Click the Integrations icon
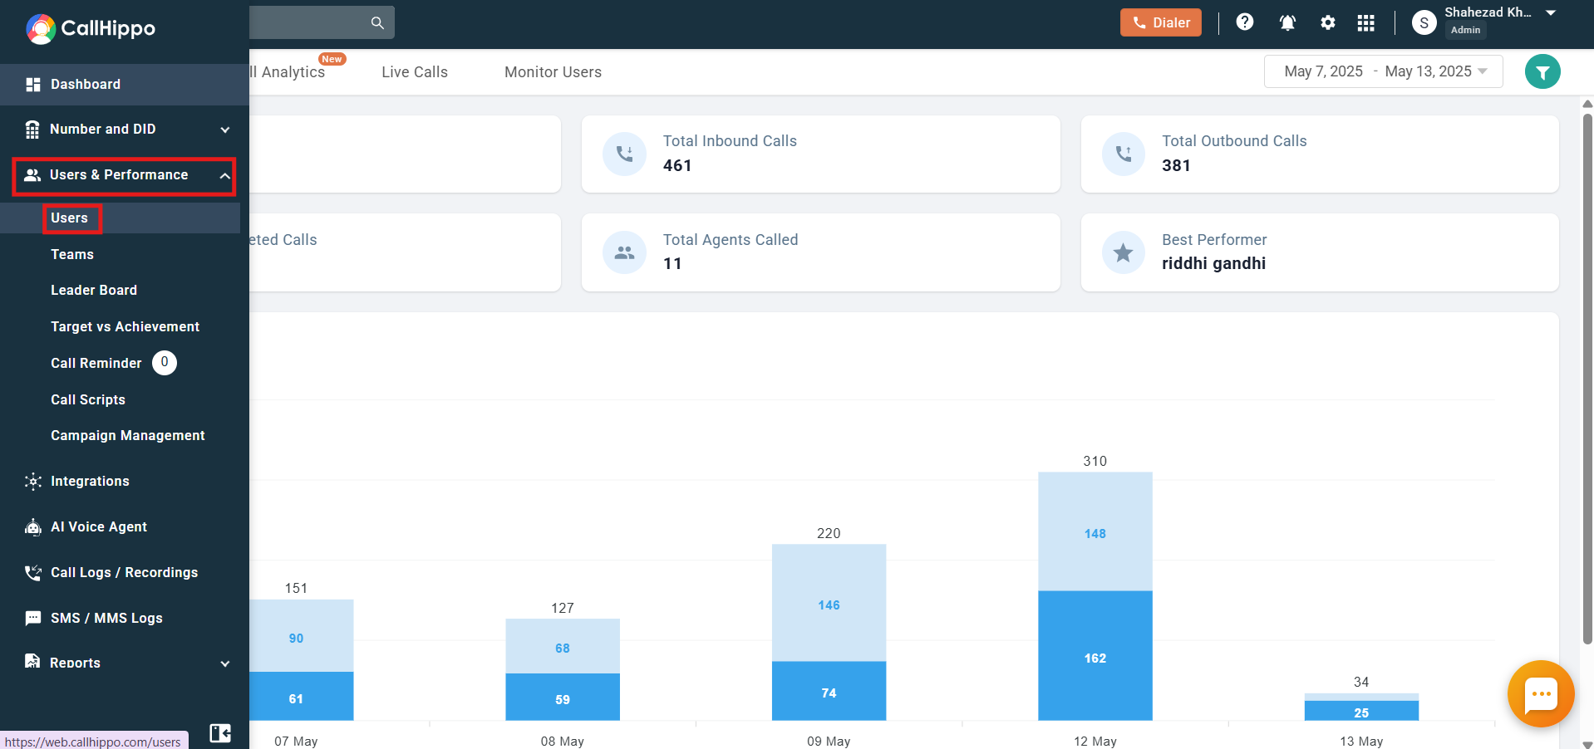This screenshot has width=1594, height=749. pos(33,482)
